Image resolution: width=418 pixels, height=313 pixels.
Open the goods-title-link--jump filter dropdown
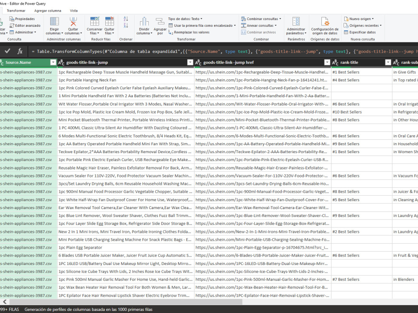(190, 62)
